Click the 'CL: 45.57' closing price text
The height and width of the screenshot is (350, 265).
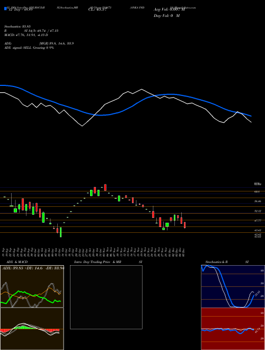pos(96,10)
